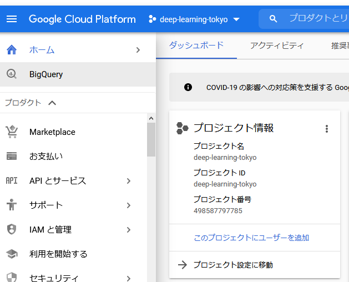The width and height of the screenshot is (349, 282).
Task: Click the BigQuery icon
Action: coord(12,74)
